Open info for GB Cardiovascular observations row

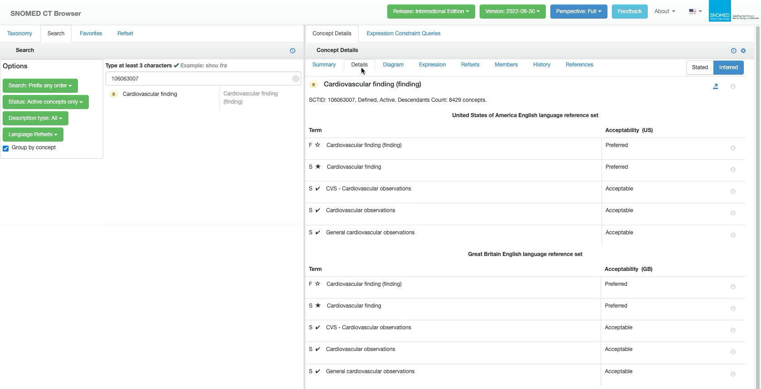(x=733, y=352)
